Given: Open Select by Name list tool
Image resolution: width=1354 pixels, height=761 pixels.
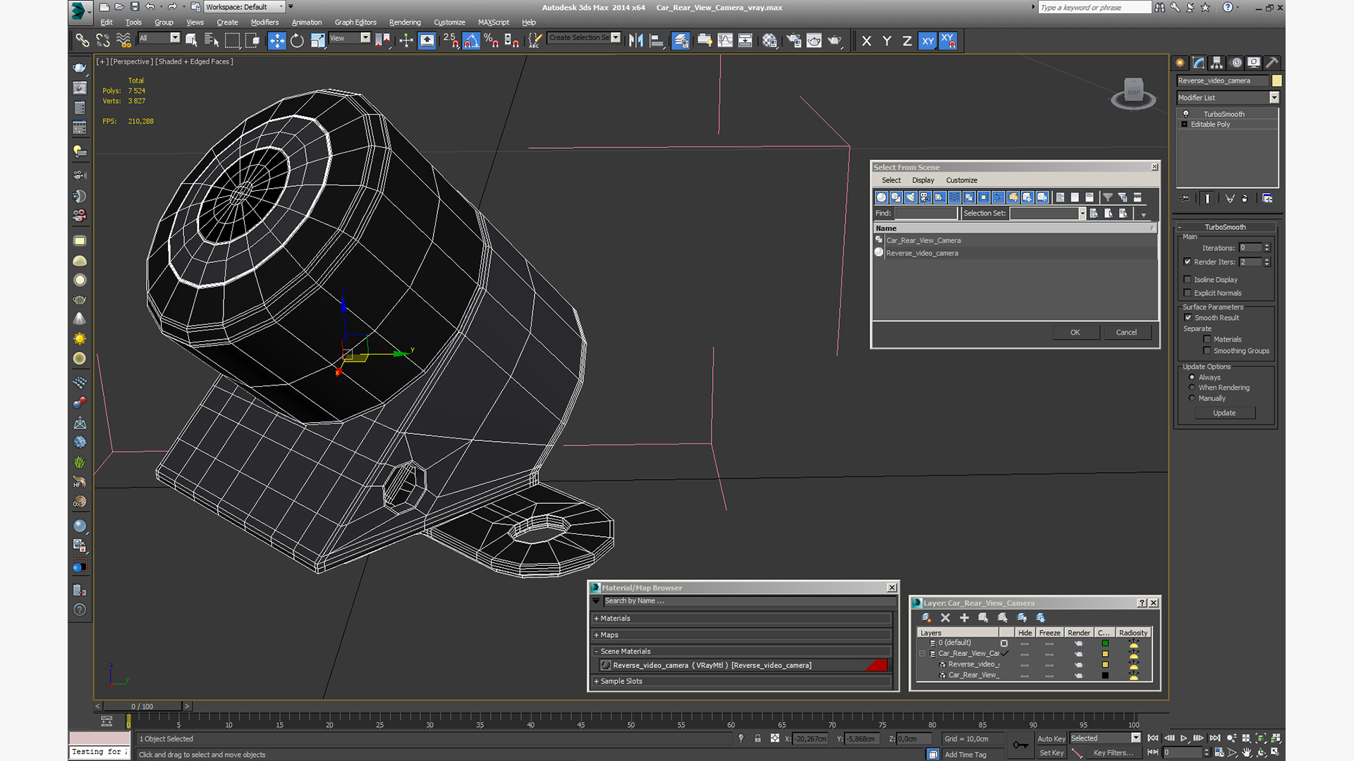Looking at the screenshot, I should [x=211, y=41].
